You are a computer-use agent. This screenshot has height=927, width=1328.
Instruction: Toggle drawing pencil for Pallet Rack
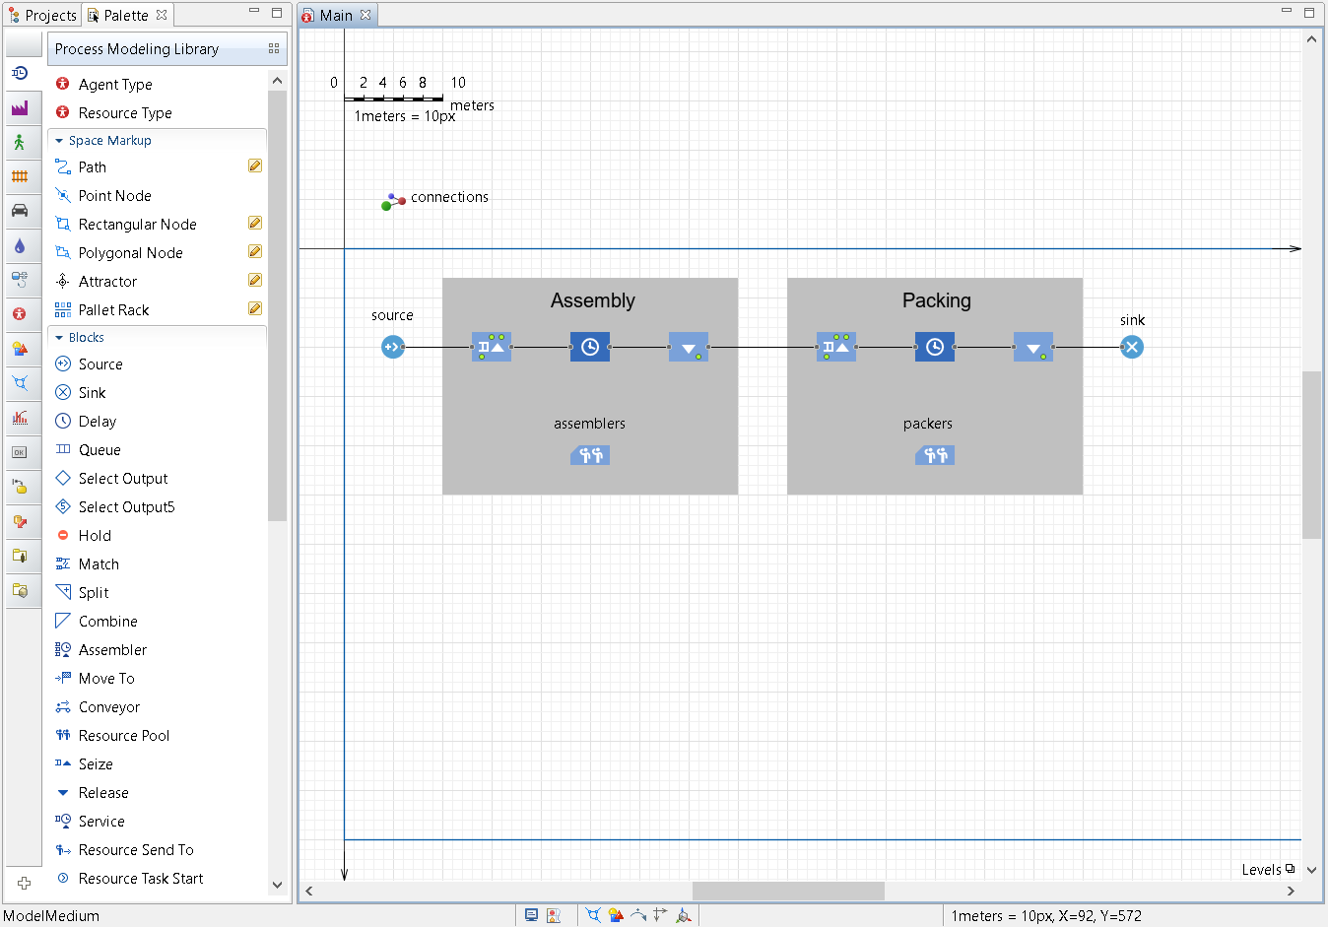(255, 309)
